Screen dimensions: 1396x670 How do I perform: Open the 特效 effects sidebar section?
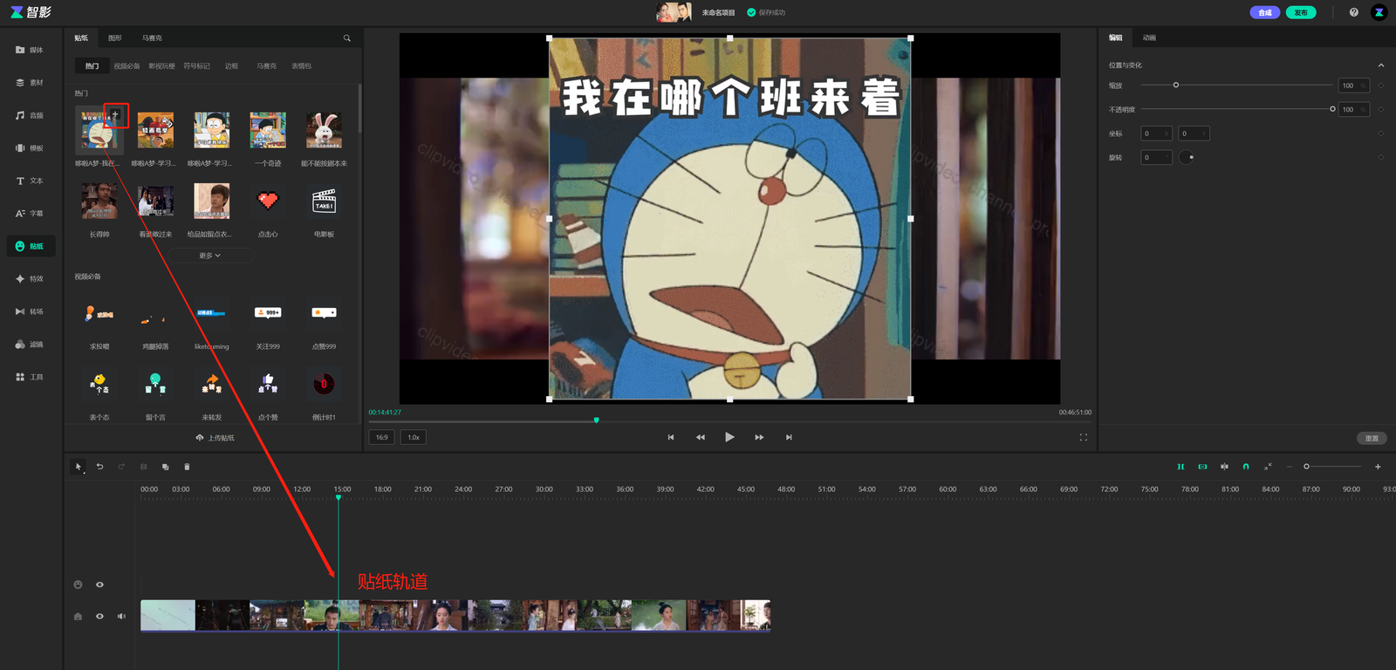click(30, 279)
